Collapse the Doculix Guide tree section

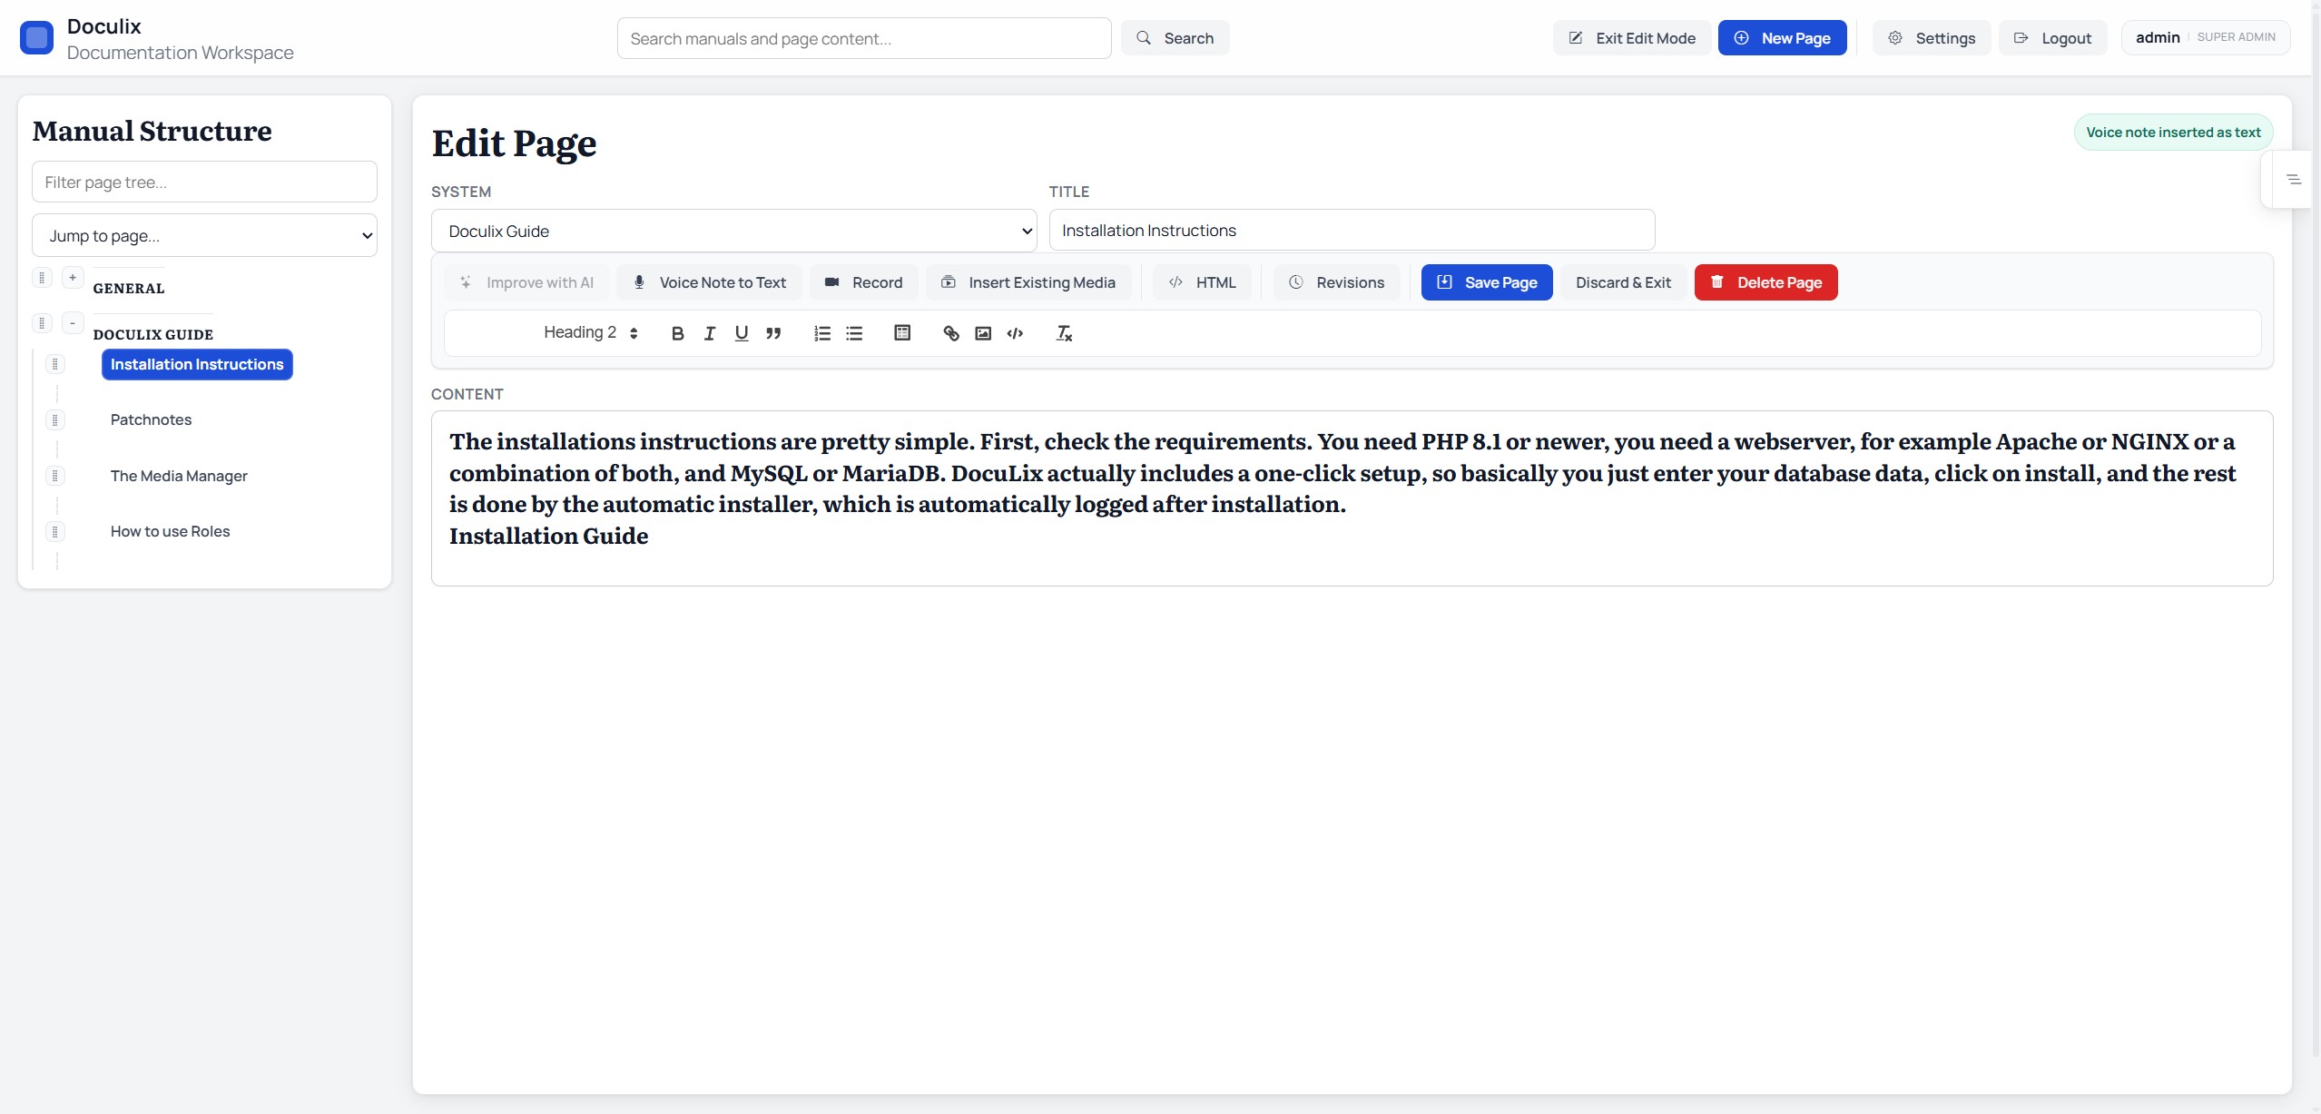pos(73,322)
